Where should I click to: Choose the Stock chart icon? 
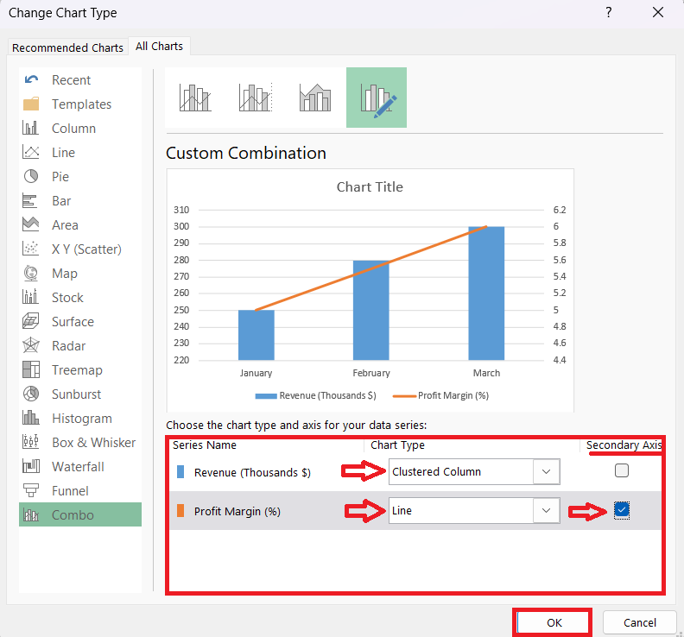[x=30, y=297]
